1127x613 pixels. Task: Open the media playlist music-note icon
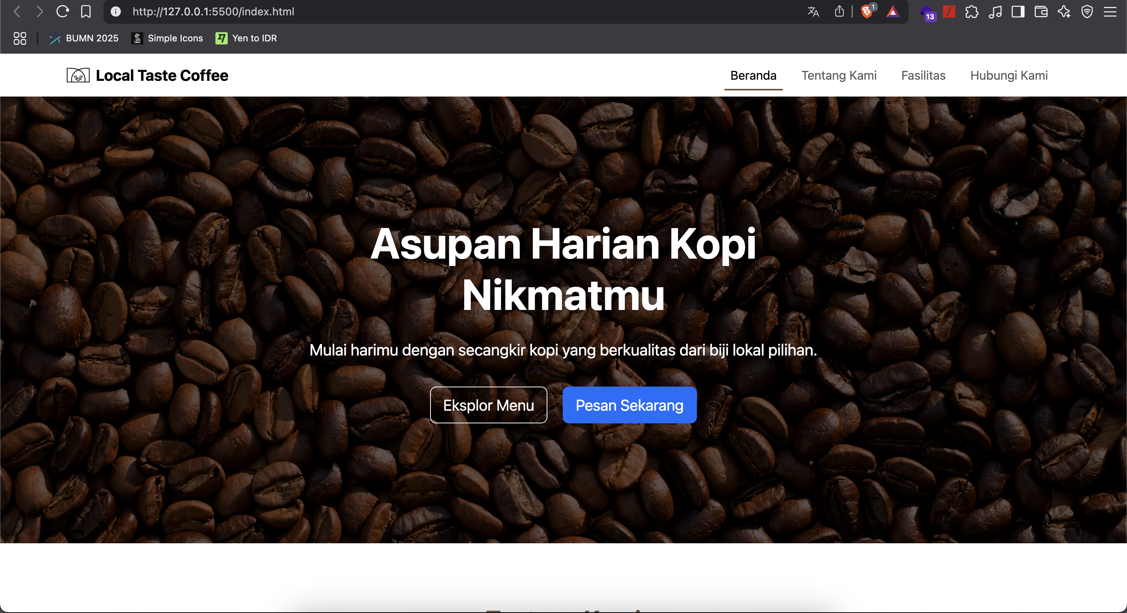pos(995,12)
